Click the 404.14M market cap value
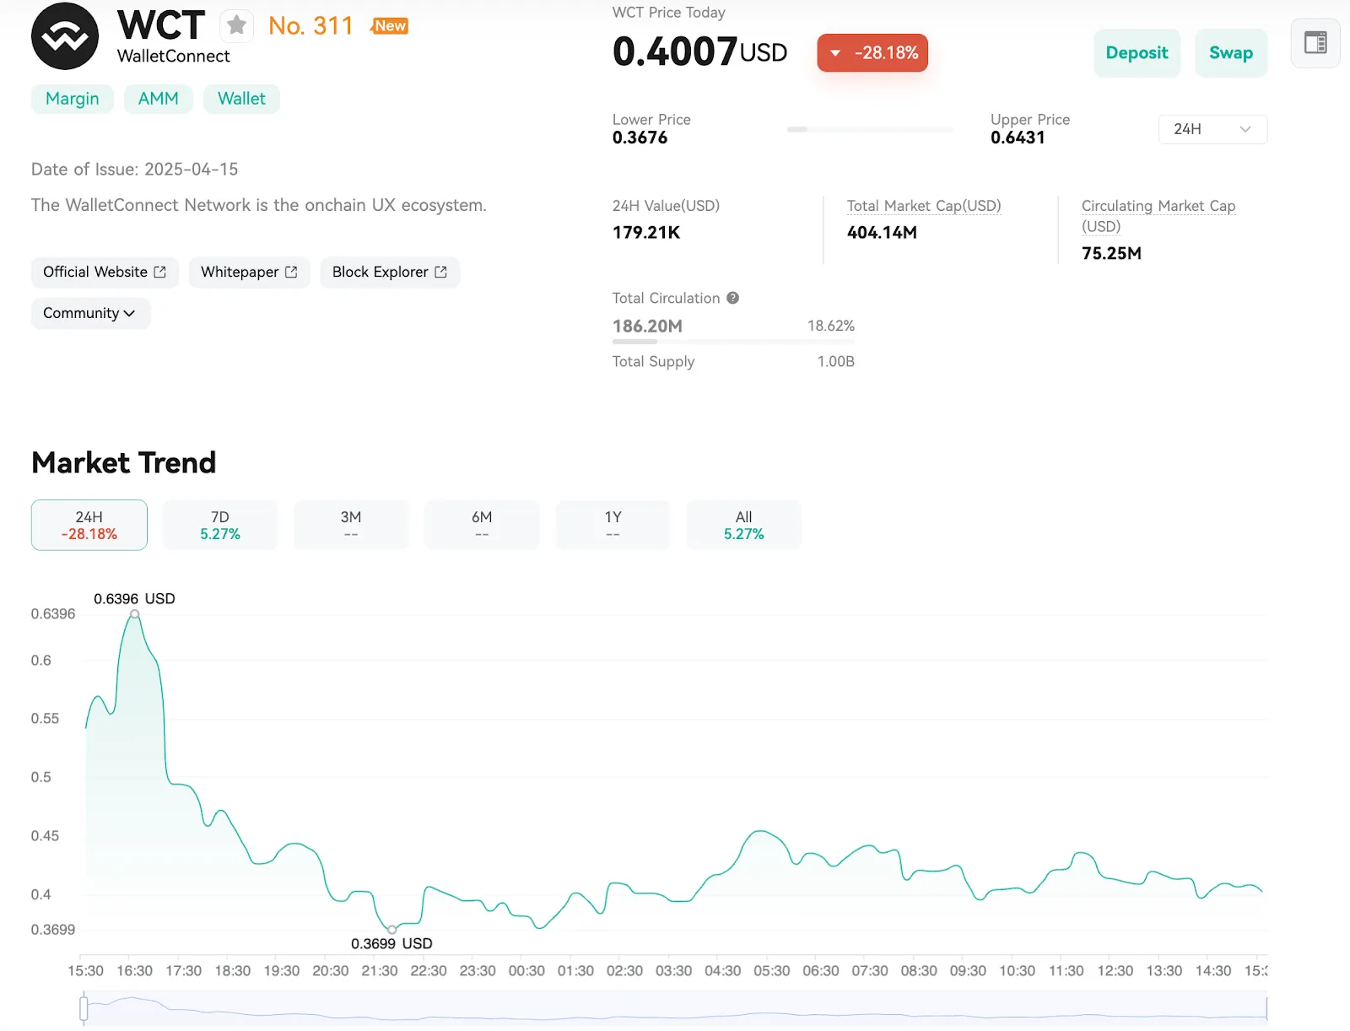 tap(882, 233)
